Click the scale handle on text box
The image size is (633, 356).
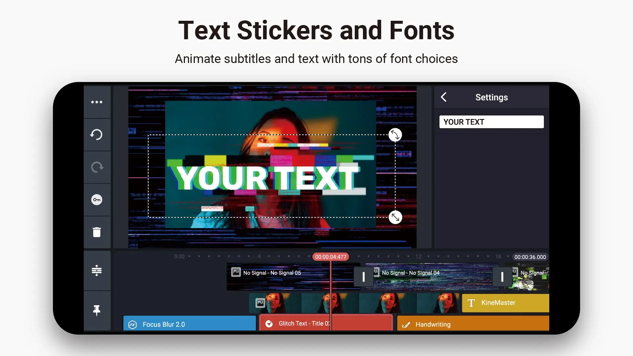tap(395, 217)
